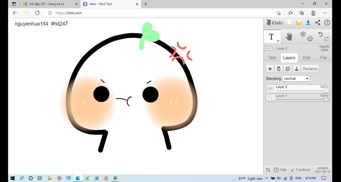Viewport: 341px width, 182px height.
Task: Refresh the Kleki page
Action: (x=37, y=13)
